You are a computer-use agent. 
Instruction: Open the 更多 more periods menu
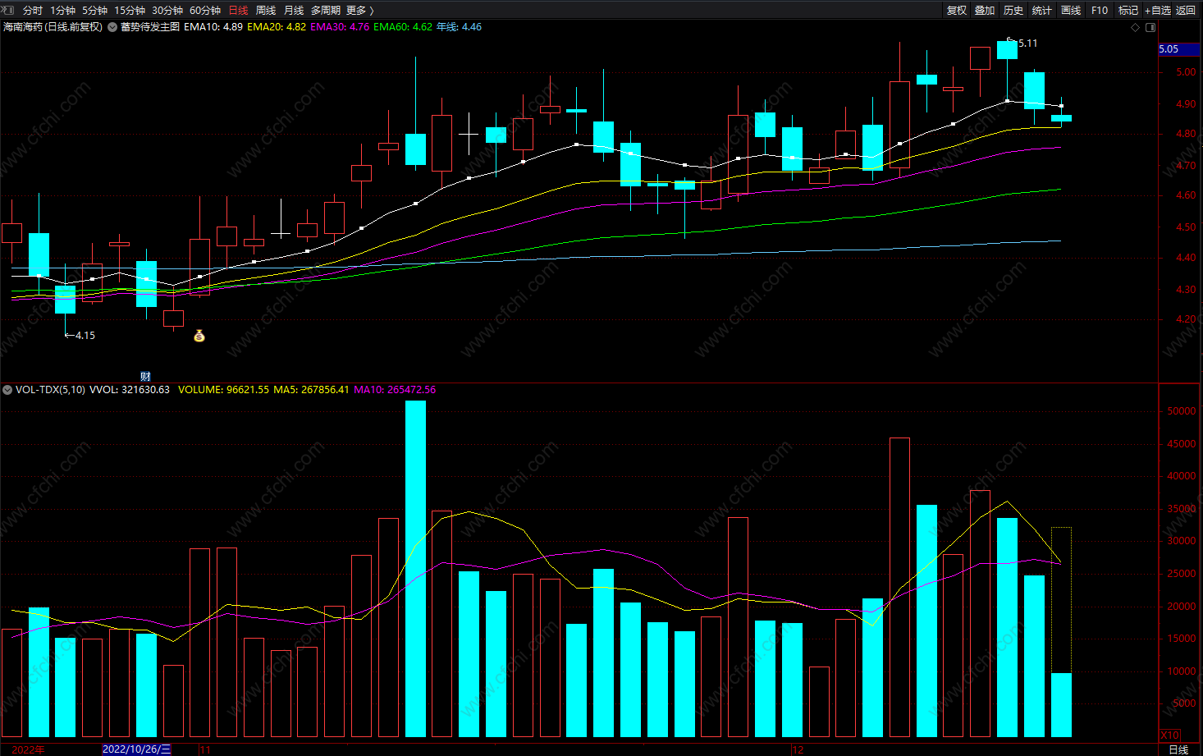(x=359, y=10)
